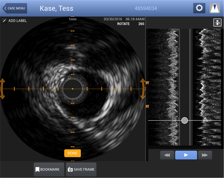Viewport: 224px width, 178px height.
Task: Rewind the pullback recording
Action: (167, 155)
